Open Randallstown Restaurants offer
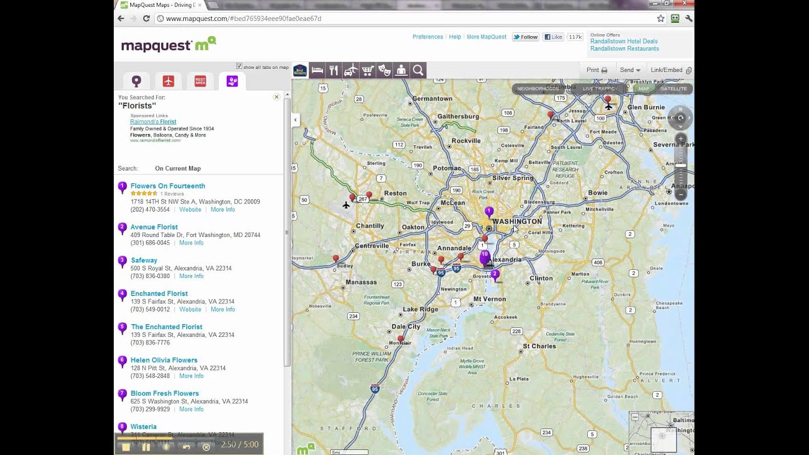Viewport: 809px width, 455px height. coord(624,49)
